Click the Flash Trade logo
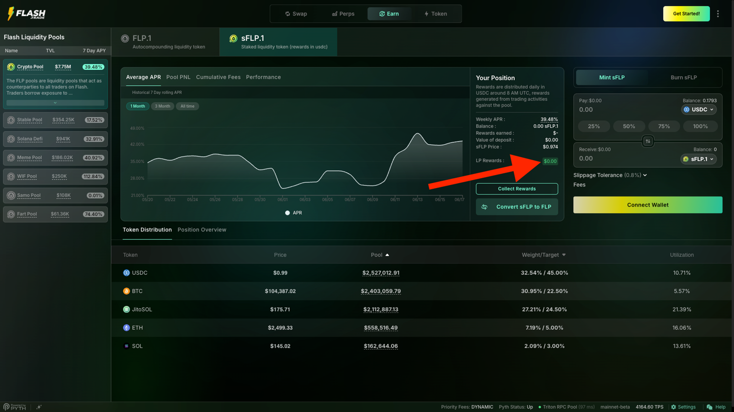 (26, 13)
